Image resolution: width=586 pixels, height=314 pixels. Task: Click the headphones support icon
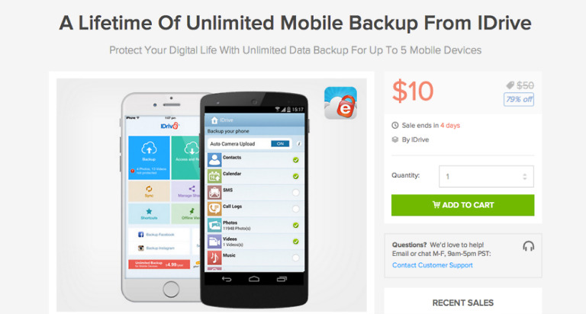coord(528,246)
